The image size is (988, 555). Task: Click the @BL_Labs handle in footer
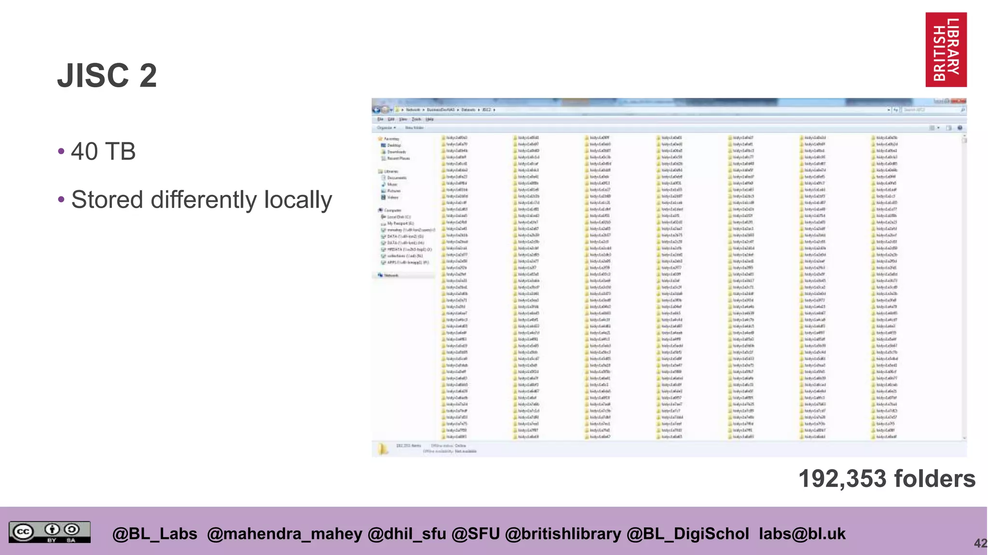(154, 534)
